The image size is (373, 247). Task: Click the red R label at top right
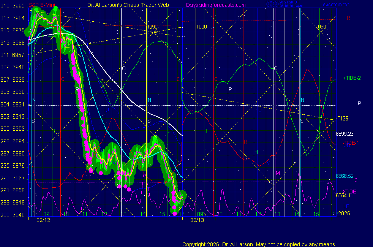click(348, 18)
